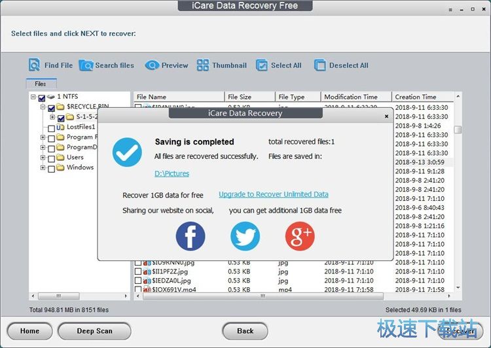This screenshot has height=348, width=491.
Task: Click file icon of $IEDZA0L.jpg
Action: pos(147,281)
